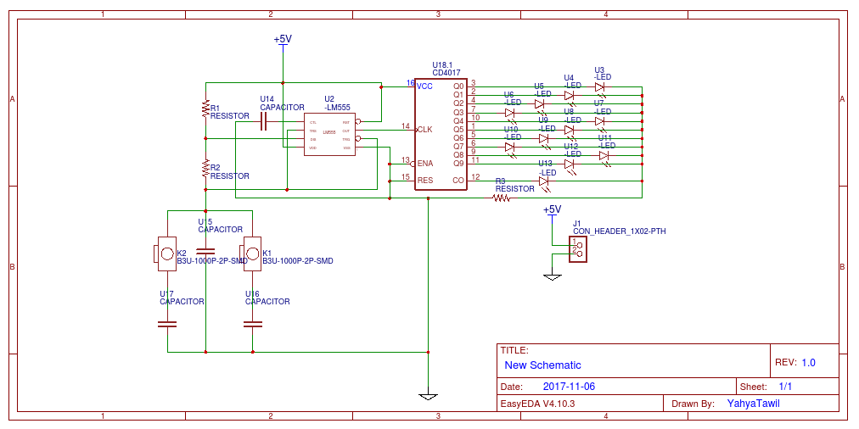Screen dimensions: 859x429
Task: Select the U8 LED symbol
Action: click(570, 131)
